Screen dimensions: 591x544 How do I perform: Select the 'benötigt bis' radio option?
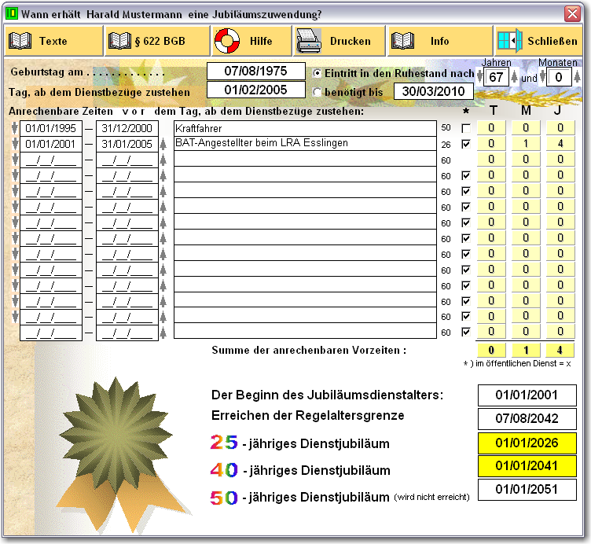click(318, 92)
